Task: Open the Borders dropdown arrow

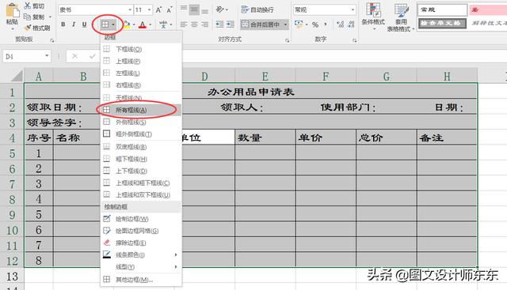Action: [113, 24]
